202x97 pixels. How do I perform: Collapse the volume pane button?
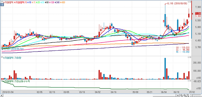click(x=189, y=57)
